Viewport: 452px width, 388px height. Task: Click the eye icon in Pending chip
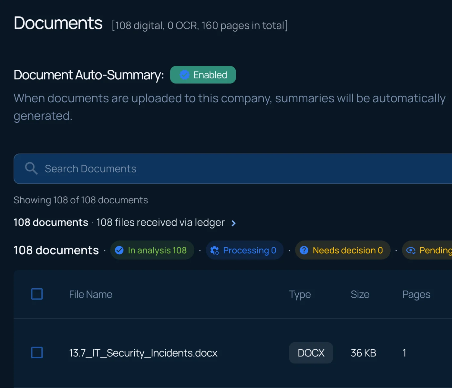(411, 250)
